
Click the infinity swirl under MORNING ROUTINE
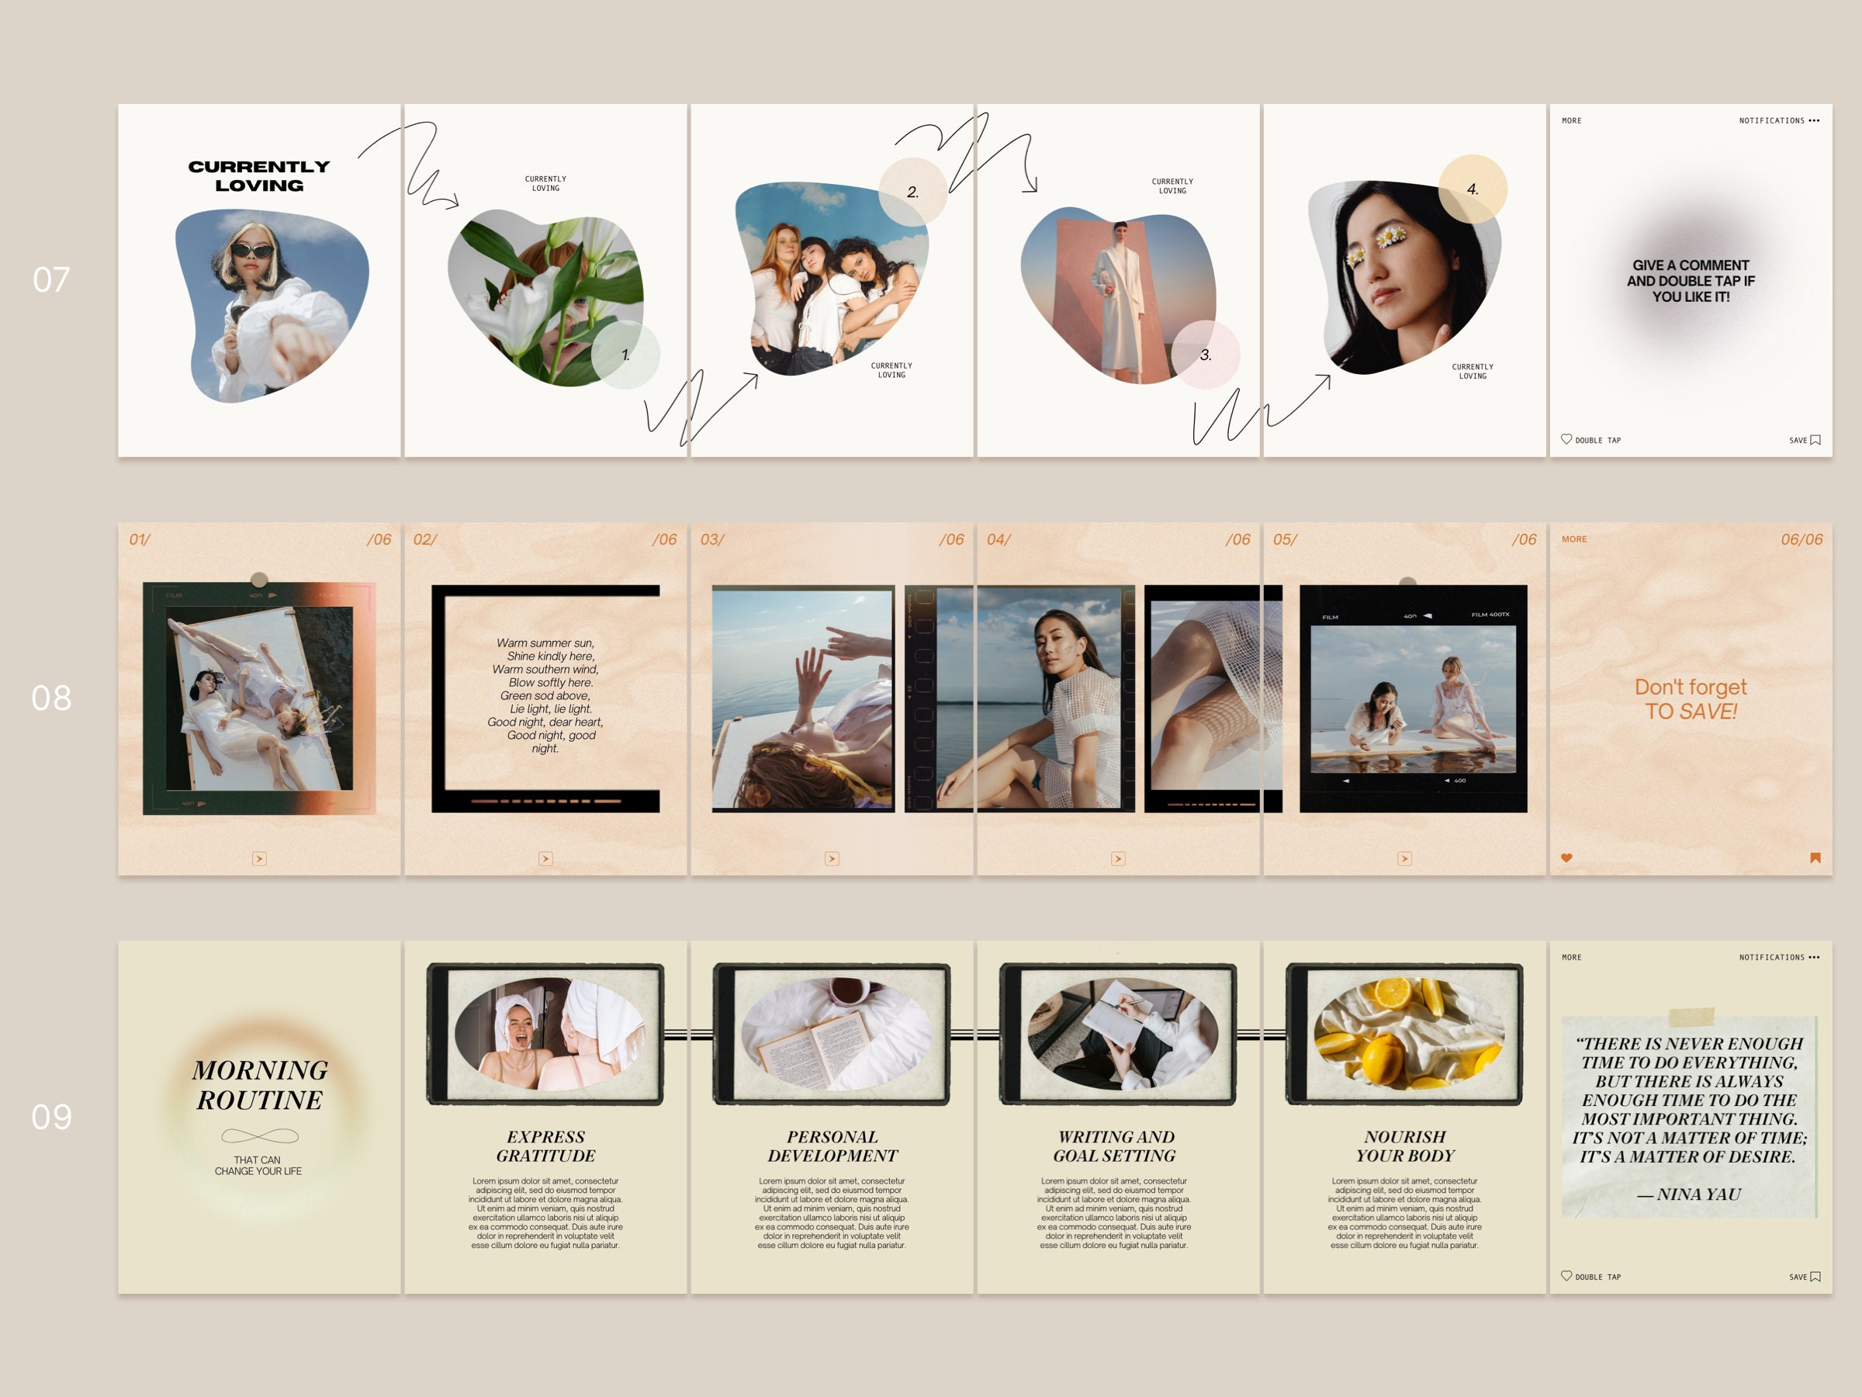pyautogui.click(x=259, y=1136)
